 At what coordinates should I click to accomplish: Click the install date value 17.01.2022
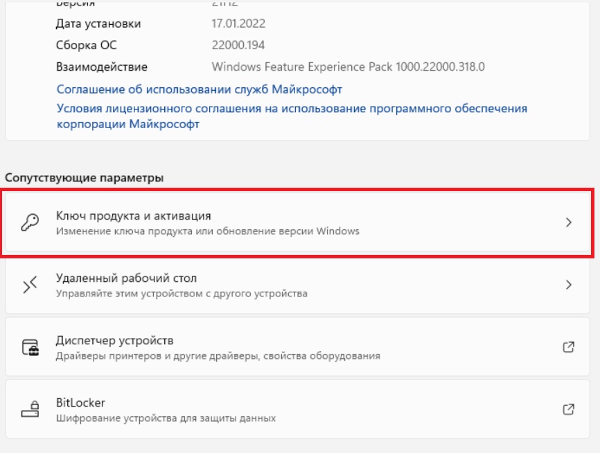coord(238,24)
